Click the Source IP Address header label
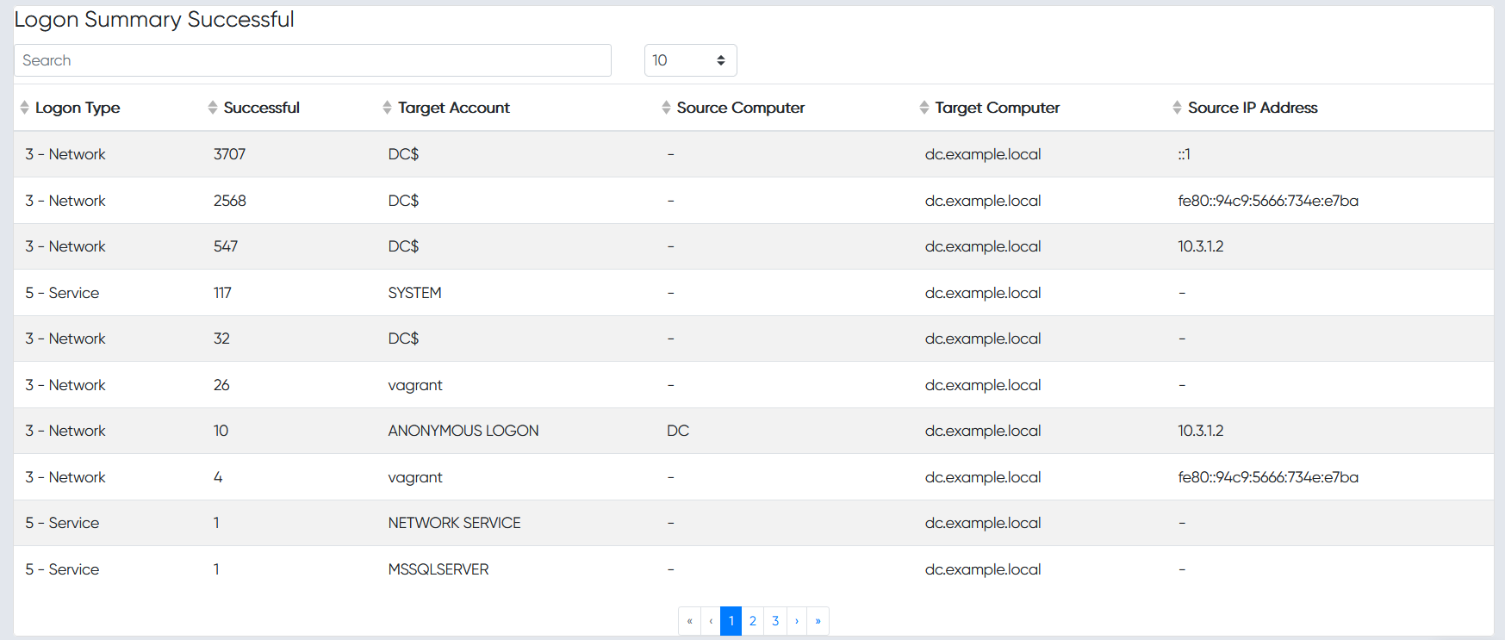The width and height of the screenshot is (1505, 640). tap(1253, 108)
